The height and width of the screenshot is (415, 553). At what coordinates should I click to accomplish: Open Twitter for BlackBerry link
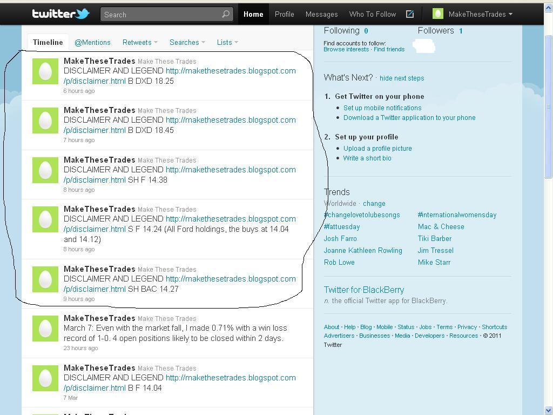(364, 290)
